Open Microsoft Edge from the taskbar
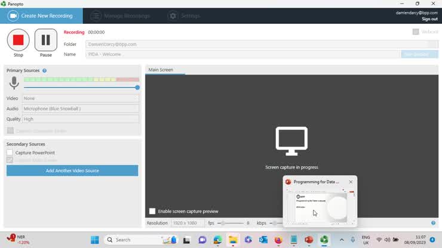442x248 pixels. (217, 240)
